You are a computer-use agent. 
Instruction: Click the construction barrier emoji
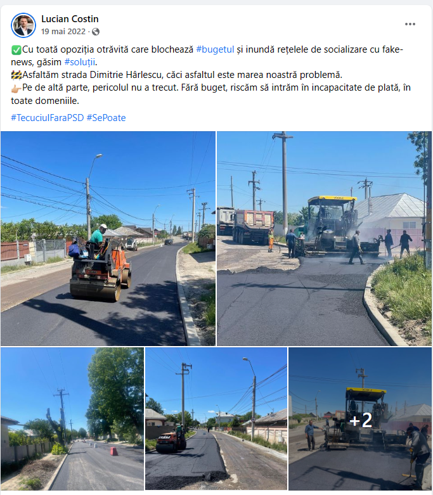[16, 75]
